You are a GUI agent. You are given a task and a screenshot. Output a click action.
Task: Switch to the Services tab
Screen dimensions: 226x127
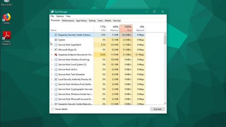pyautogui.click(x=117, y=20)
